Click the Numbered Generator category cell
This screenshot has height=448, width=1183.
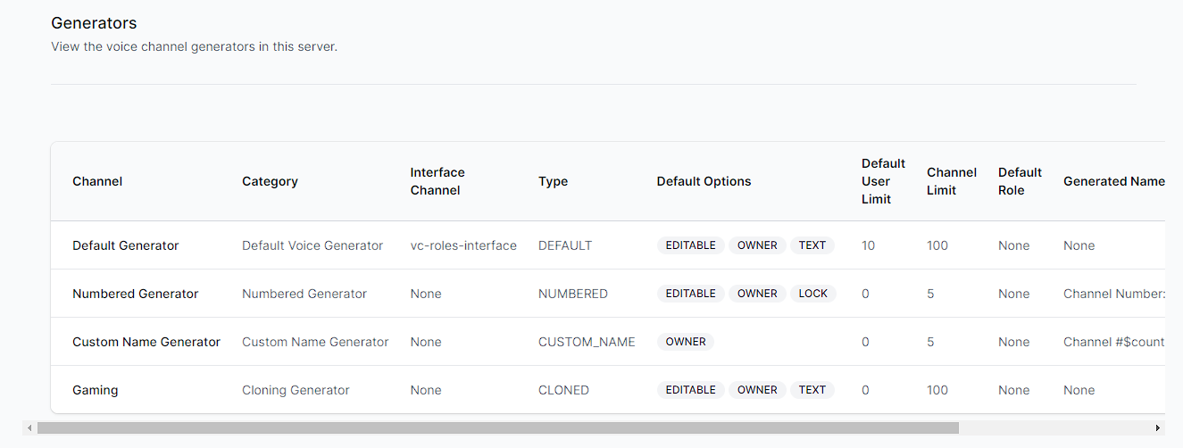[304, 294]
